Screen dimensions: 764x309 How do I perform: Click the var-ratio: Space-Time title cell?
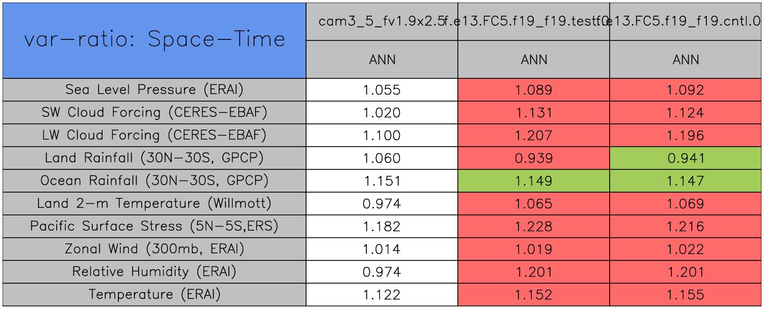tap(154, 40)
